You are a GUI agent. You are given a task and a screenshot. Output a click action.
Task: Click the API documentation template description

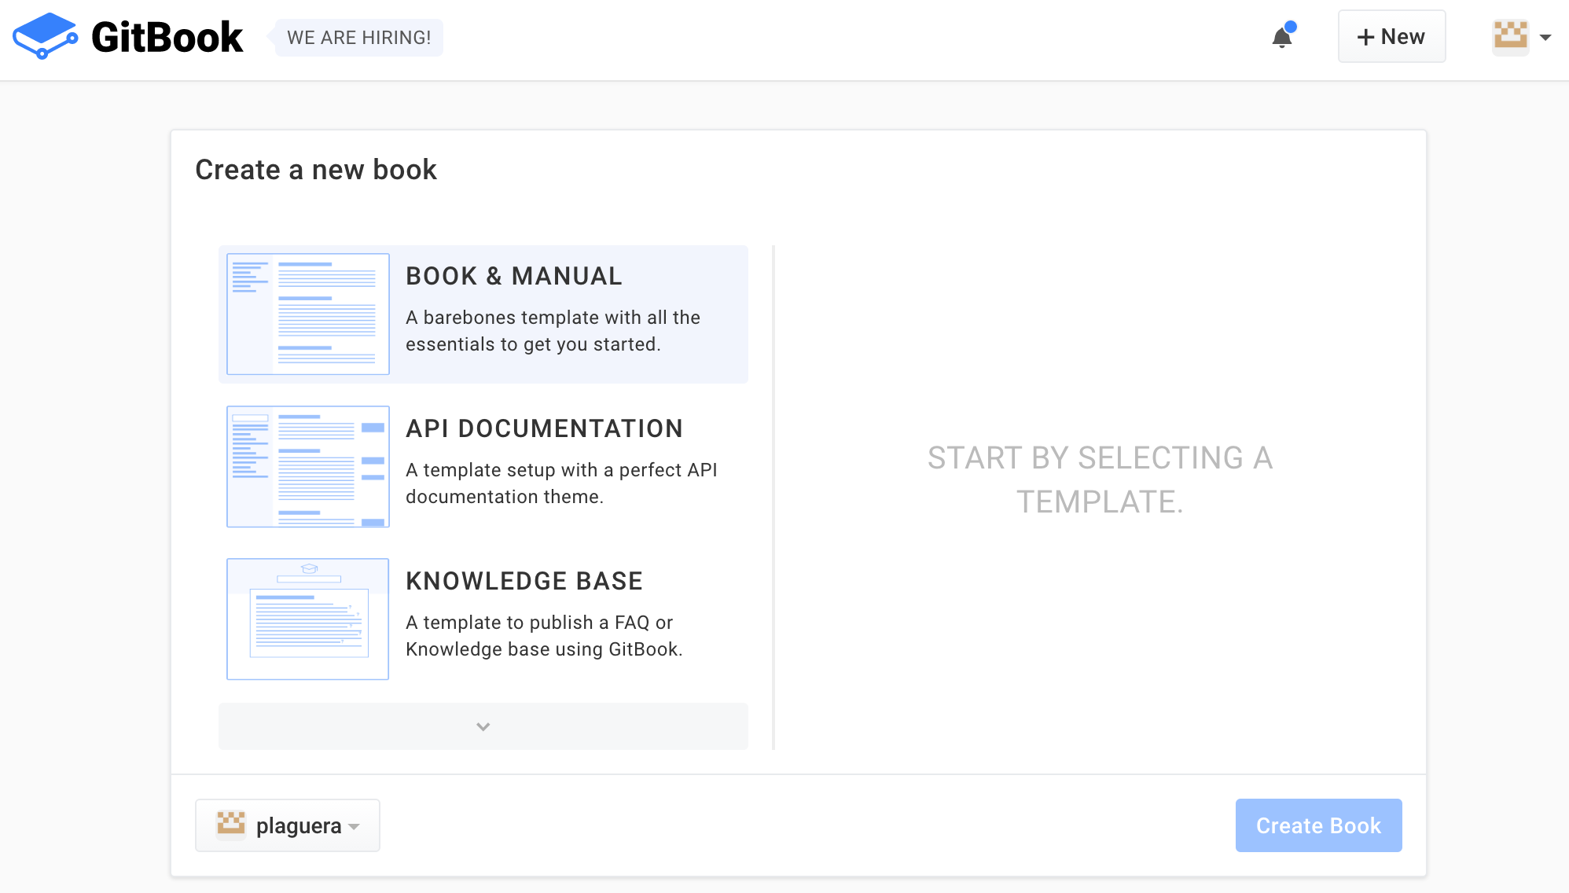(560, 483)
